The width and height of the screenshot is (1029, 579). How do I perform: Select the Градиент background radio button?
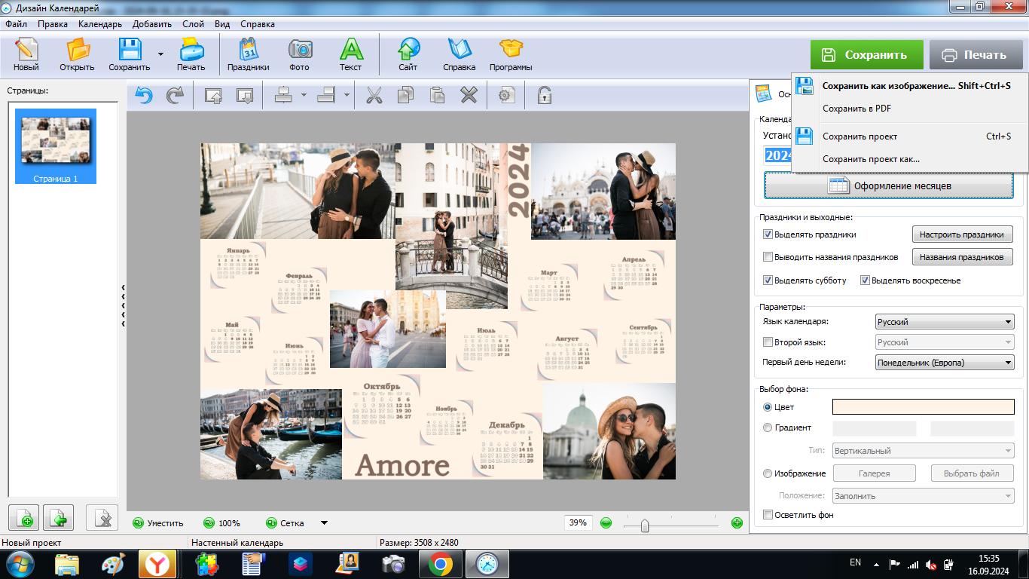[768, 427]
